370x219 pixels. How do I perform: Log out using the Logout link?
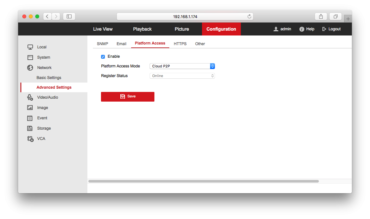tap(331, 29)
